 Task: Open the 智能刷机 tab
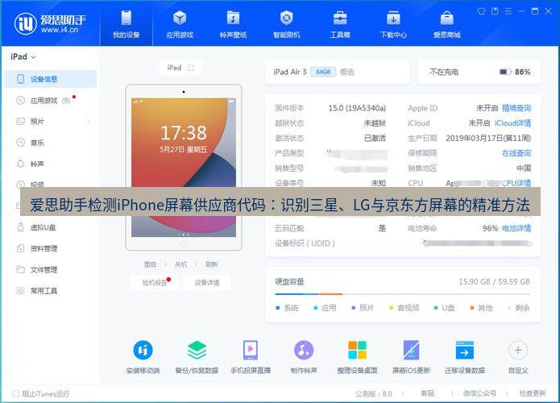click(x=286, y=23)
